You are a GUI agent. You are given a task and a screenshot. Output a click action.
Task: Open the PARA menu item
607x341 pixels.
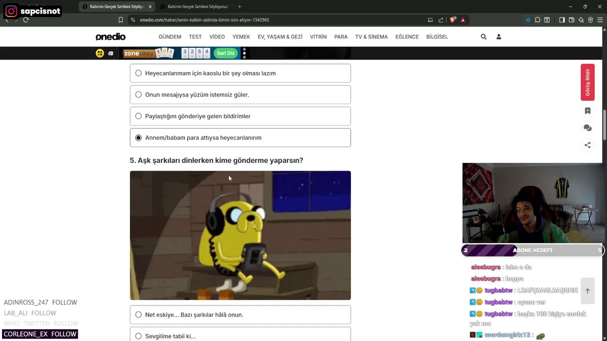click(x=341, y=36)
